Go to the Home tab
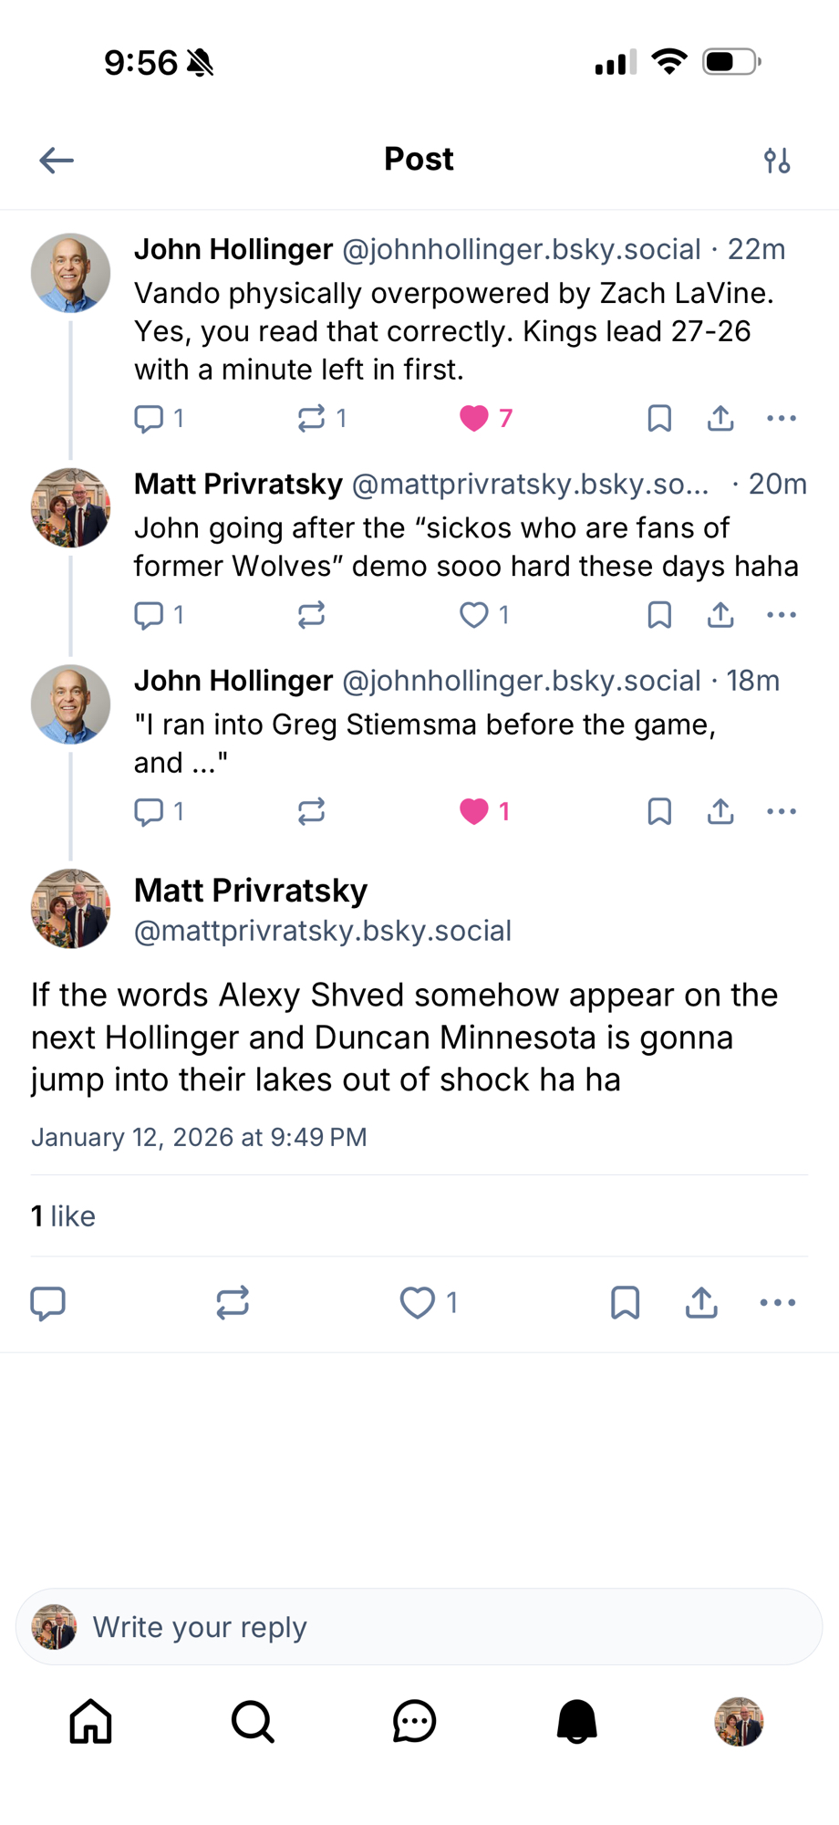 coord(91,1722)
